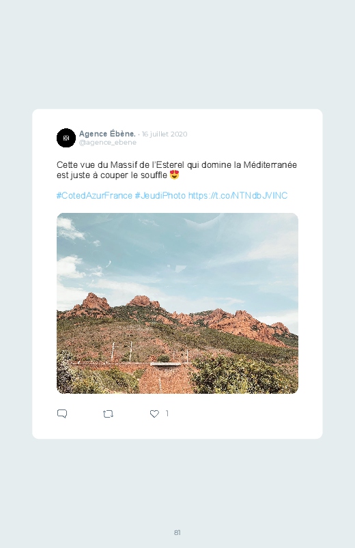Select the @agence_ebene handle

[x=108, y=143]
